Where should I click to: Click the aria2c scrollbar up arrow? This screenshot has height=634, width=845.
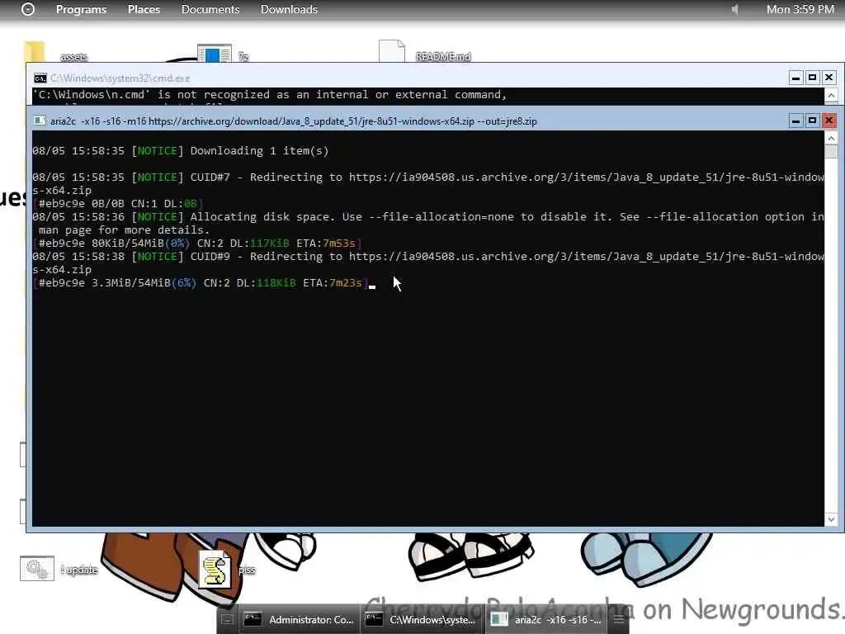click(831, 138)
